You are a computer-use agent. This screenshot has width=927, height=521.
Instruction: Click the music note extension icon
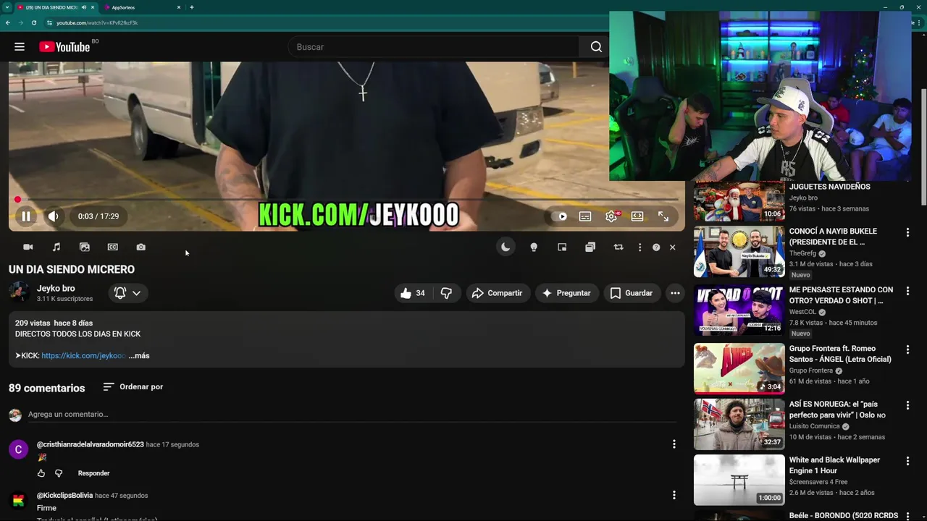click(56, 247)
